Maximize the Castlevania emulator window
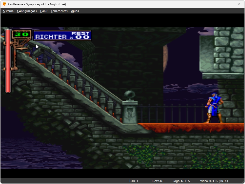This screenshot has width=245, height=184. click(x=227, y=4)
